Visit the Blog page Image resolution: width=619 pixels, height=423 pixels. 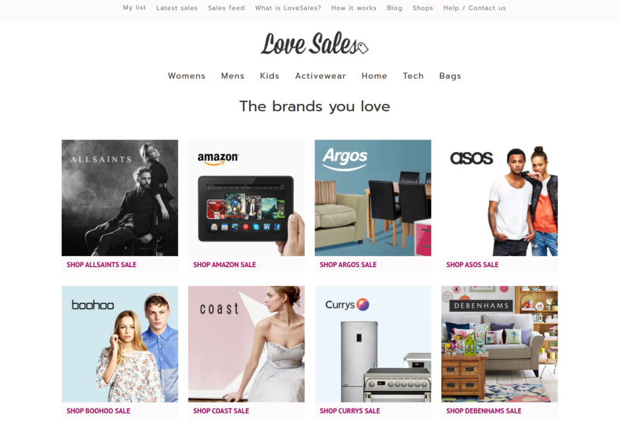(x=394, y=8)
